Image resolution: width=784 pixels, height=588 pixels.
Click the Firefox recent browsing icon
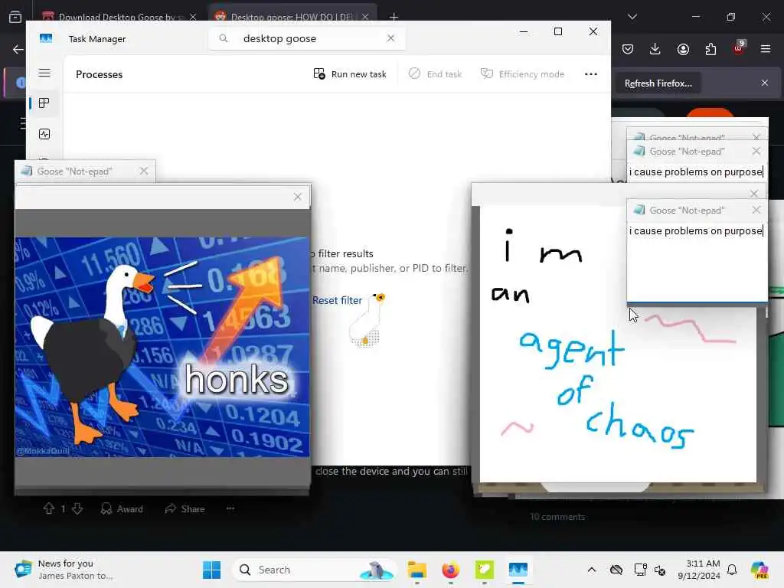point(15,17)
